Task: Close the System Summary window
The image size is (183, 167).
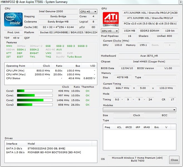Action: (x=180, y=2)
